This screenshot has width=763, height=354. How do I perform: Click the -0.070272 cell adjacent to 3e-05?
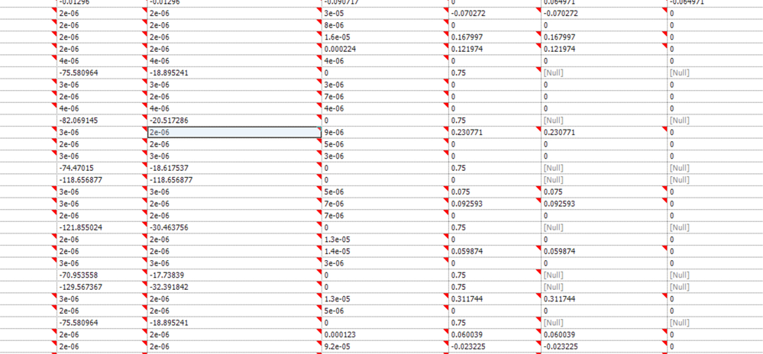click(495, 13)
